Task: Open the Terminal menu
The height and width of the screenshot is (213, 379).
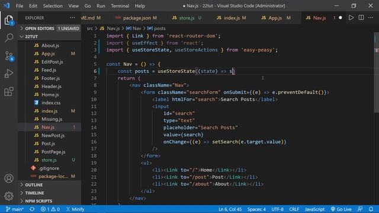Action: tap(120, 6)
